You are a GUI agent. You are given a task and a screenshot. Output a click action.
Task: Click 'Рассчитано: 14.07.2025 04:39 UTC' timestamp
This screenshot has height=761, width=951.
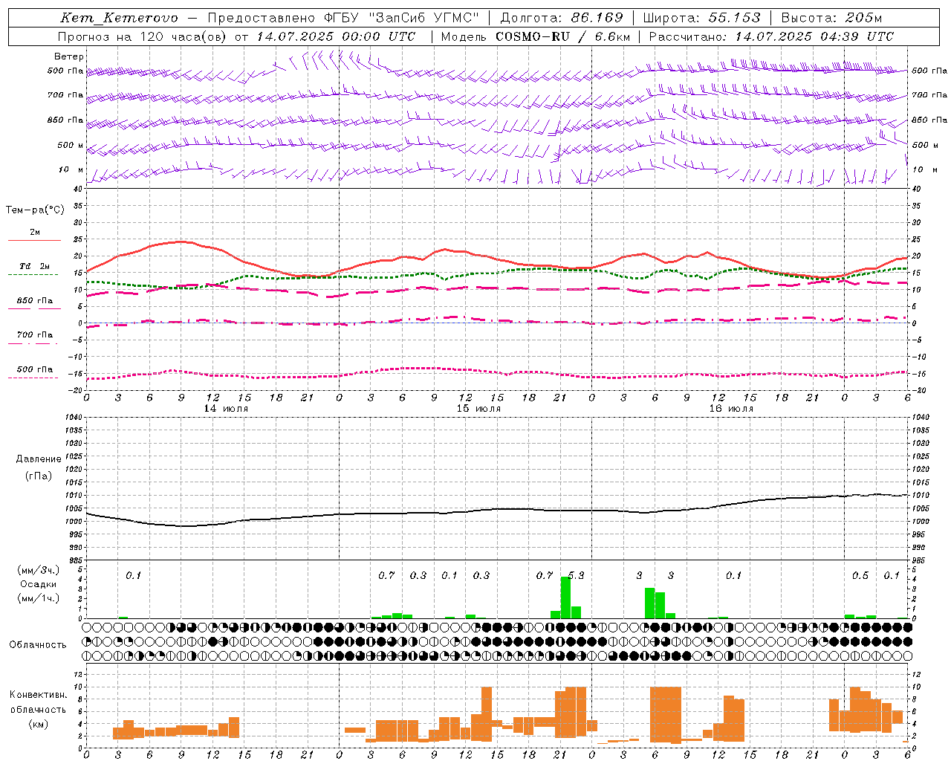(771, 36)
